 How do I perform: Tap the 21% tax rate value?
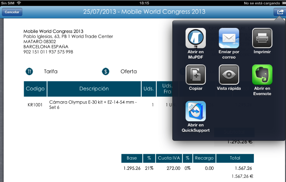149,168
